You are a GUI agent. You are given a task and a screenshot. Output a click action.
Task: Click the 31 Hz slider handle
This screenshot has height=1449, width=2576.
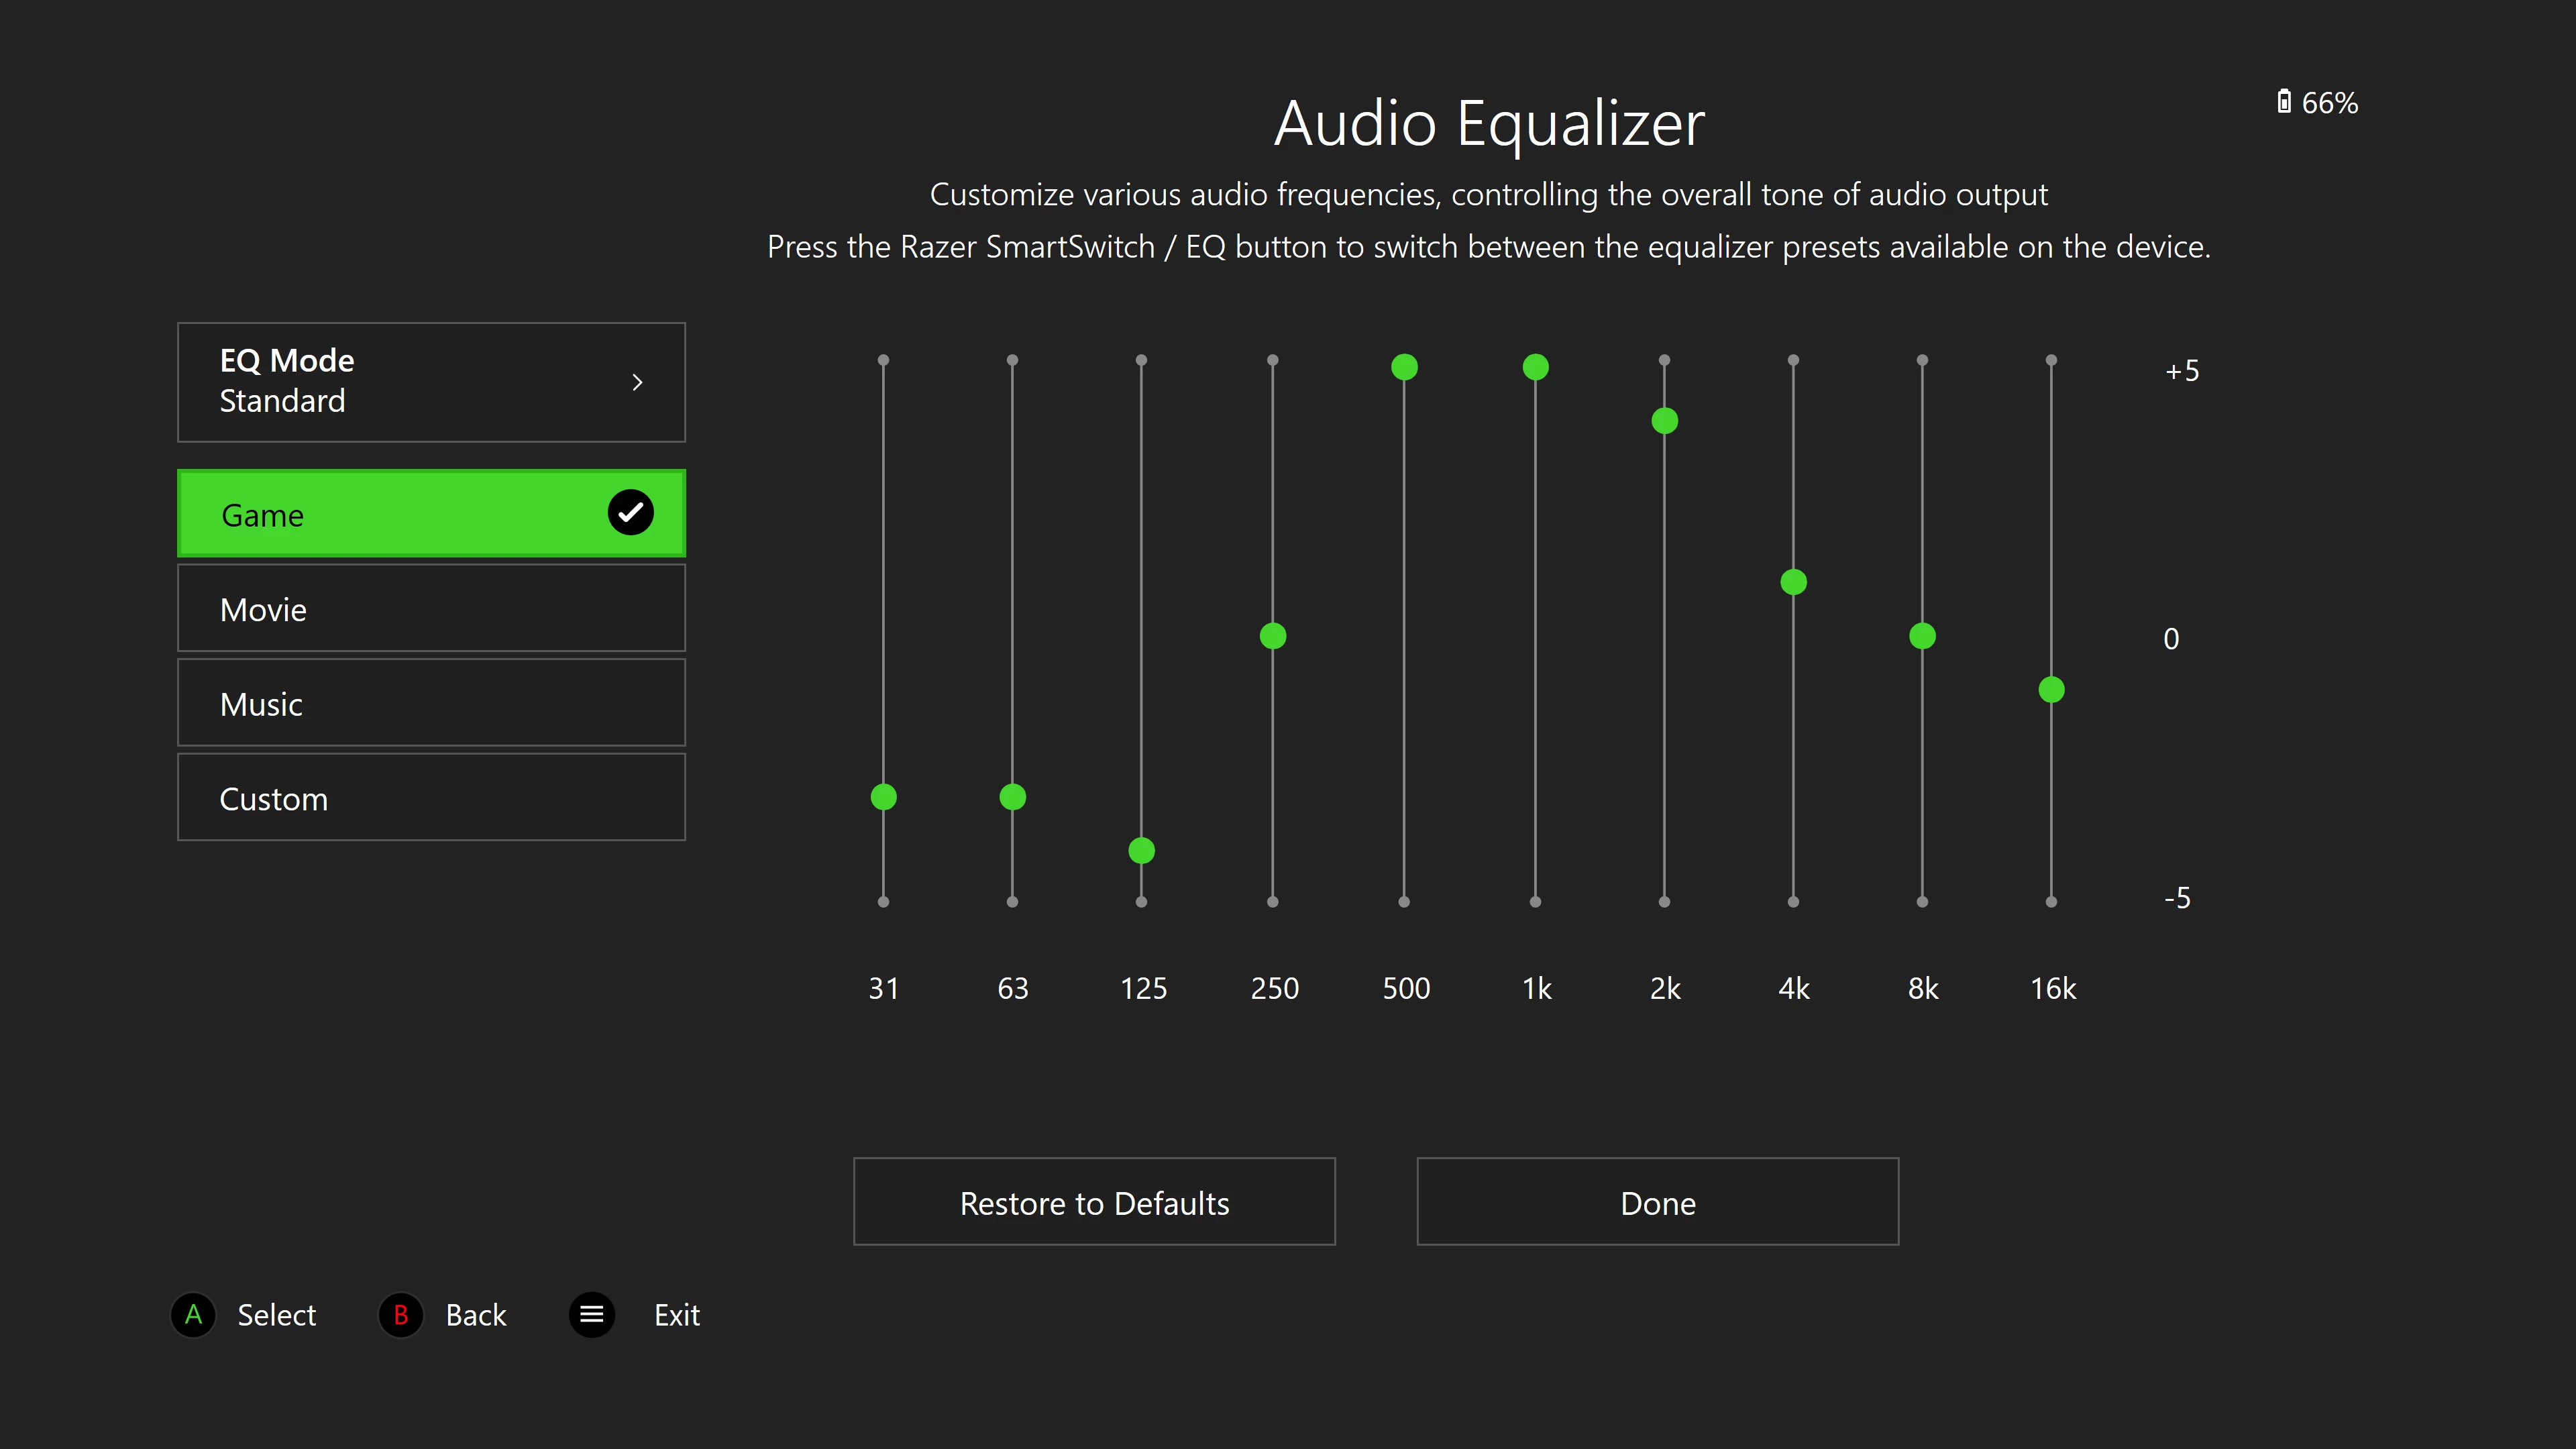[x=884, y=797]
